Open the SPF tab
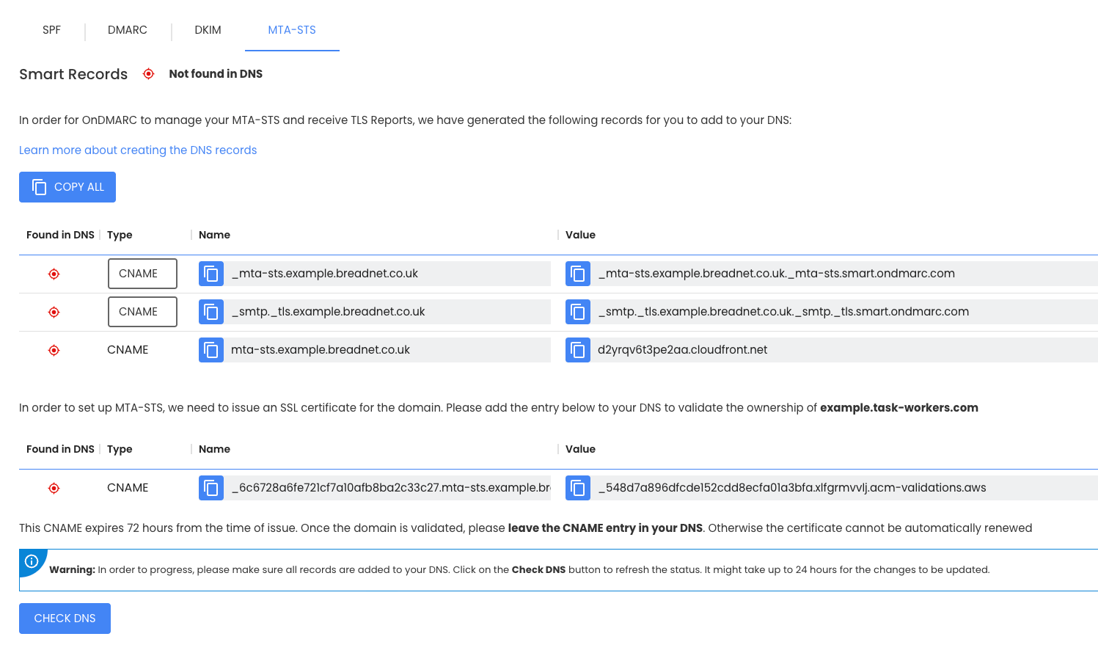This screenshot has height=664, width=1098. (x=51, y=30)
